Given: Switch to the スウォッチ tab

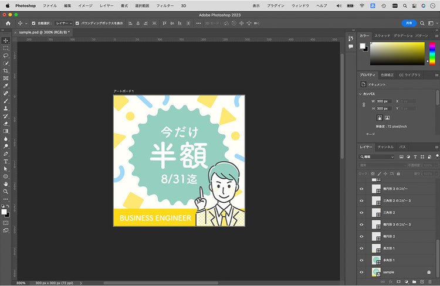Looking at the screenshot, I should (382, 36).
